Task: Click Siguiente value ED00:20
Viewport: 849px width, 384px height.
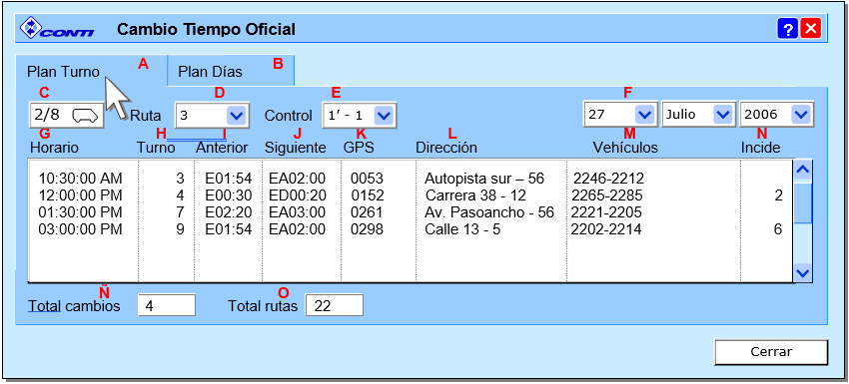Action: (298, 195)
